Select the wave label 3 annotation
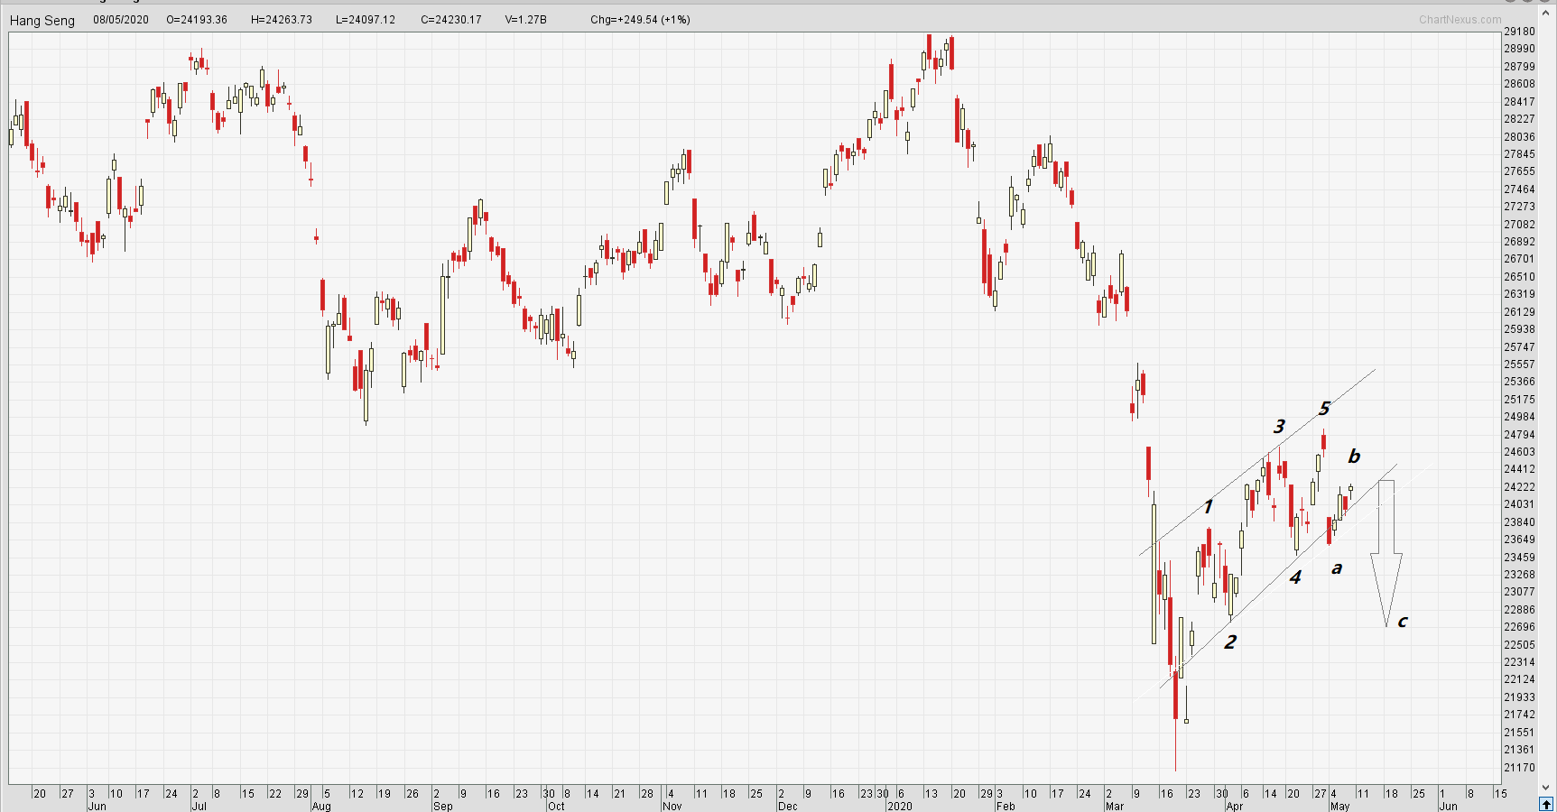 tap(1279, 427)
